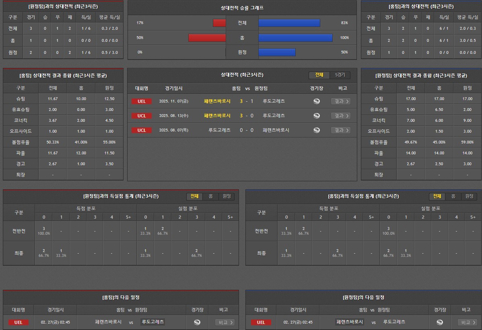Select 홈 filter in [원정팀]과의 득실점 통계
Image resolution: width=482 pixels, height=330 pixels.
210,196
